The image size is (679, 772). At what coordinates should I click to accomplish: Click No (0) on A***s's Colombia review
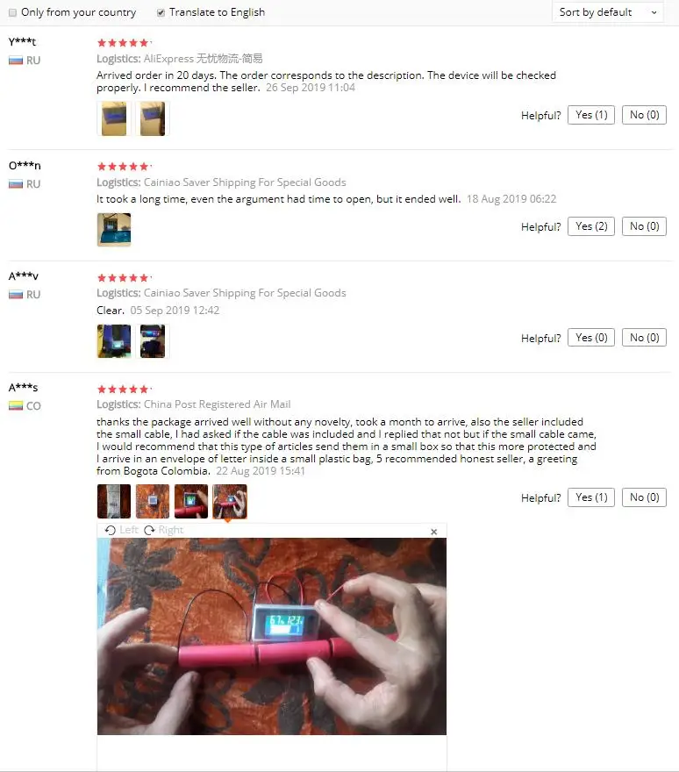pos(644,497)
